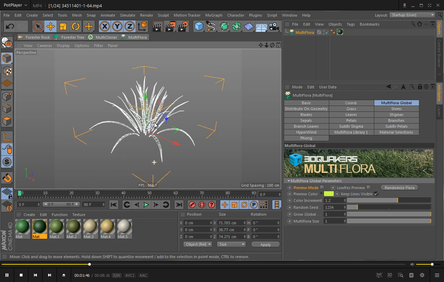Activate the Move tool icon
The image size is (444, 282).
point(51,26)
